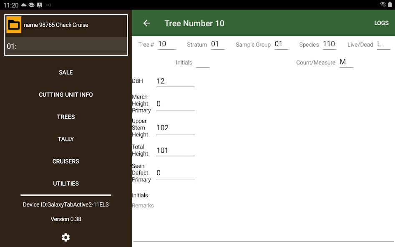Go to CUTTING UNIT INFO
The height and width of the screenshot is (247, 395).
[x=66, y=95]
